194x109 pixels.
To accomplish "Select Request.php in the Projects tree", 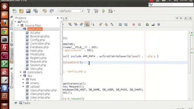I will click(x=38, y=61).
